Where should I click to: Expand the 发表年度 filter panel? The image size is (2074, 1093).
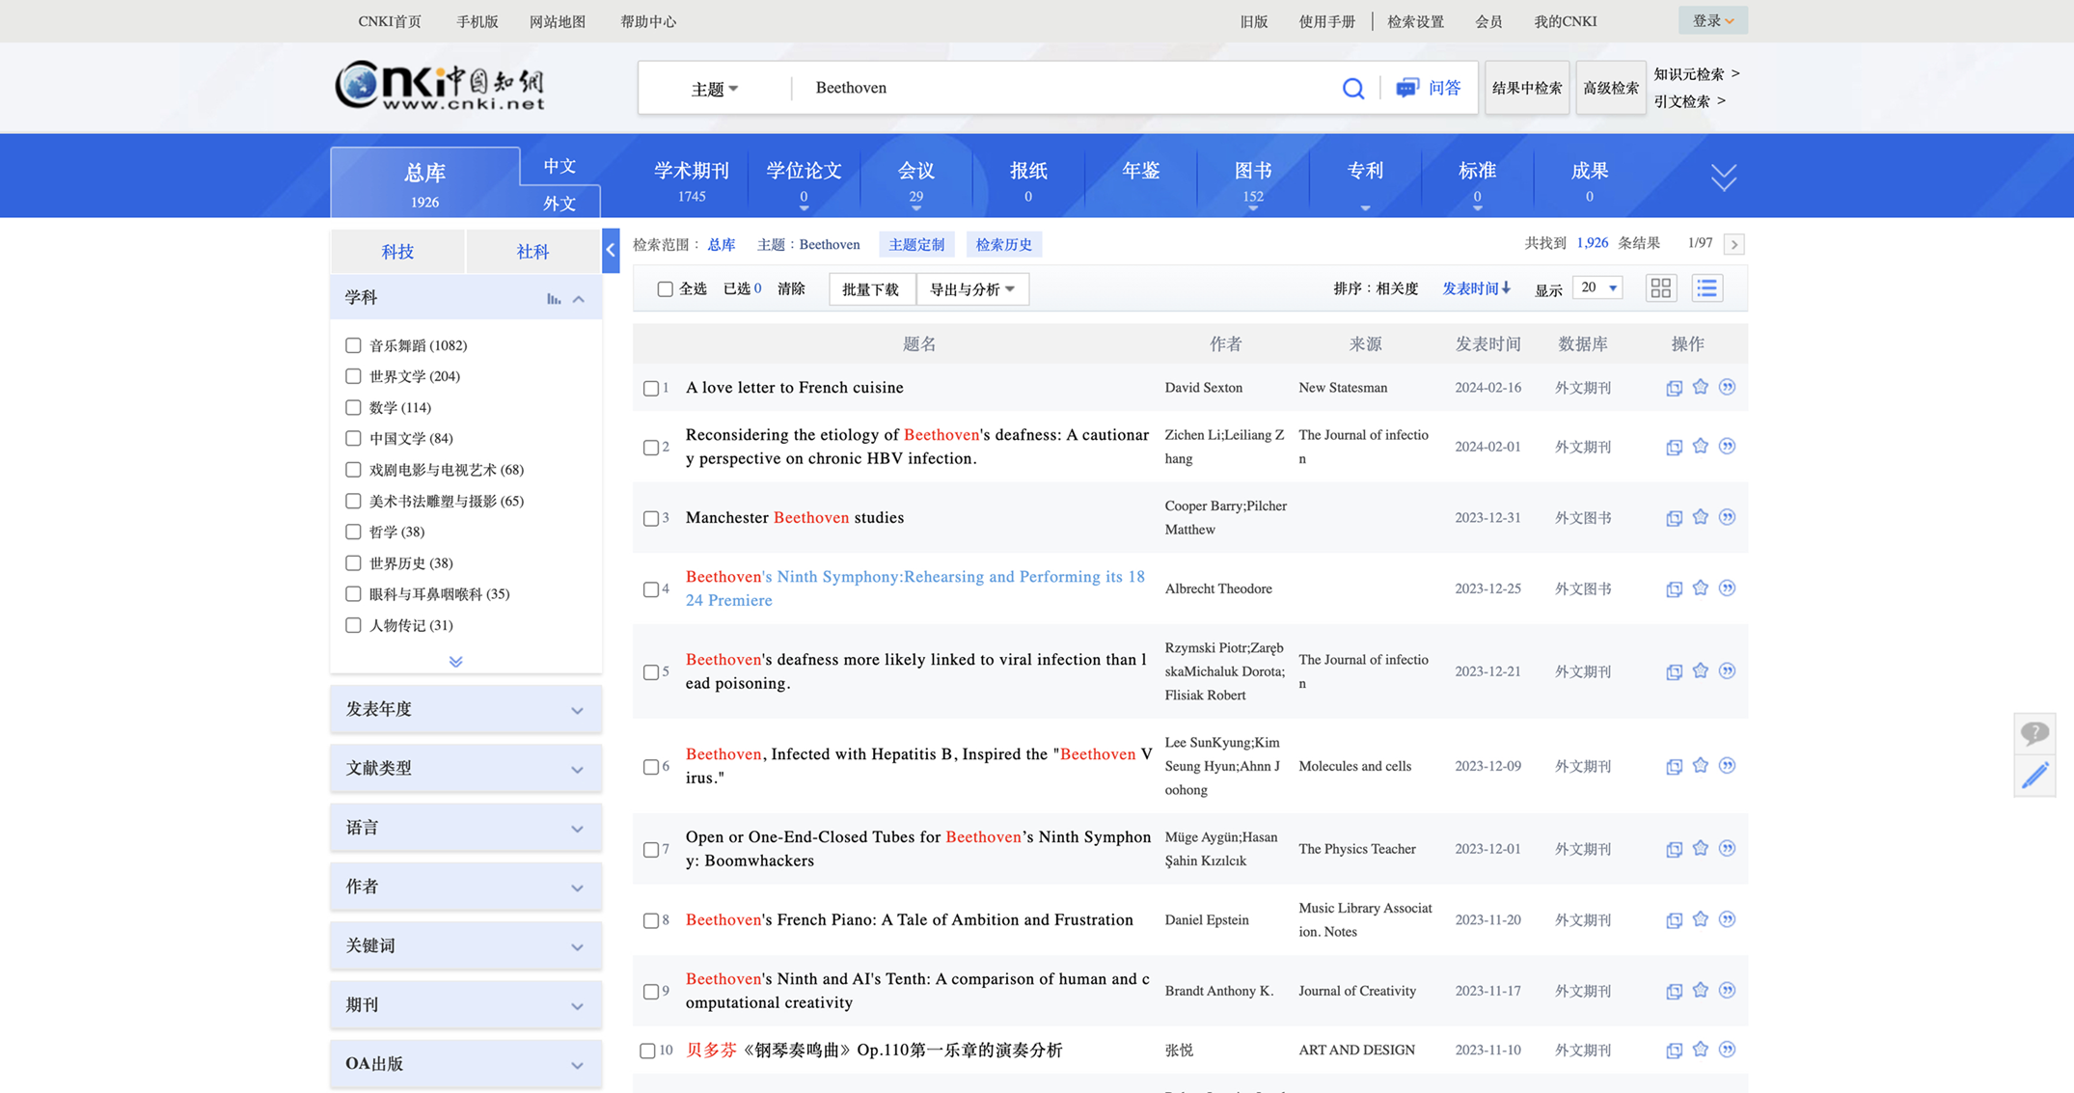coord(466,709)
